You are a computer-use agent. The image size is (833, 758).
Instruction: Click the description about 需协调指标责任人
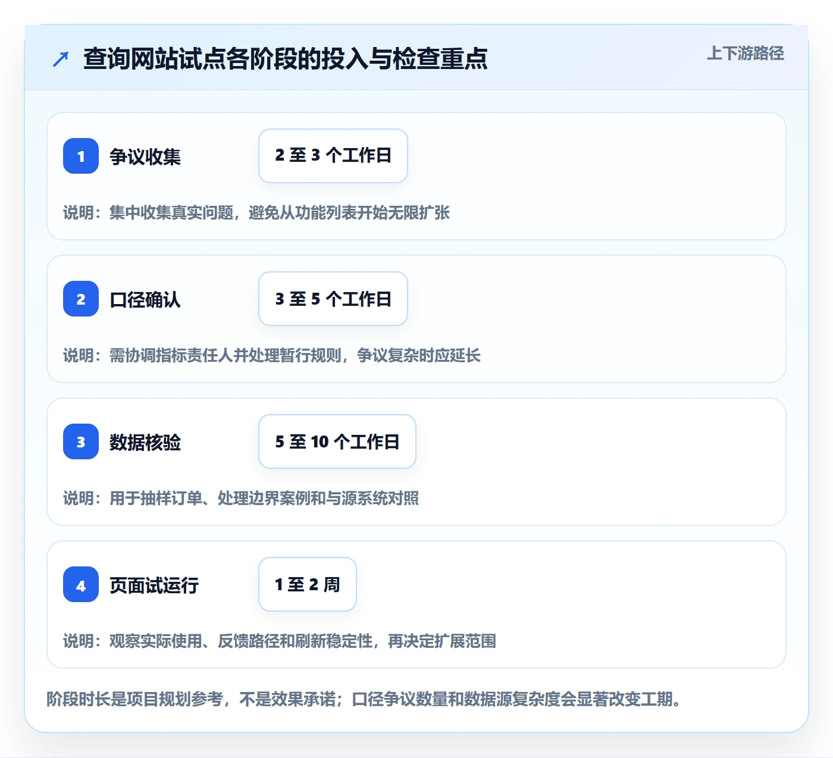[272, 355]
